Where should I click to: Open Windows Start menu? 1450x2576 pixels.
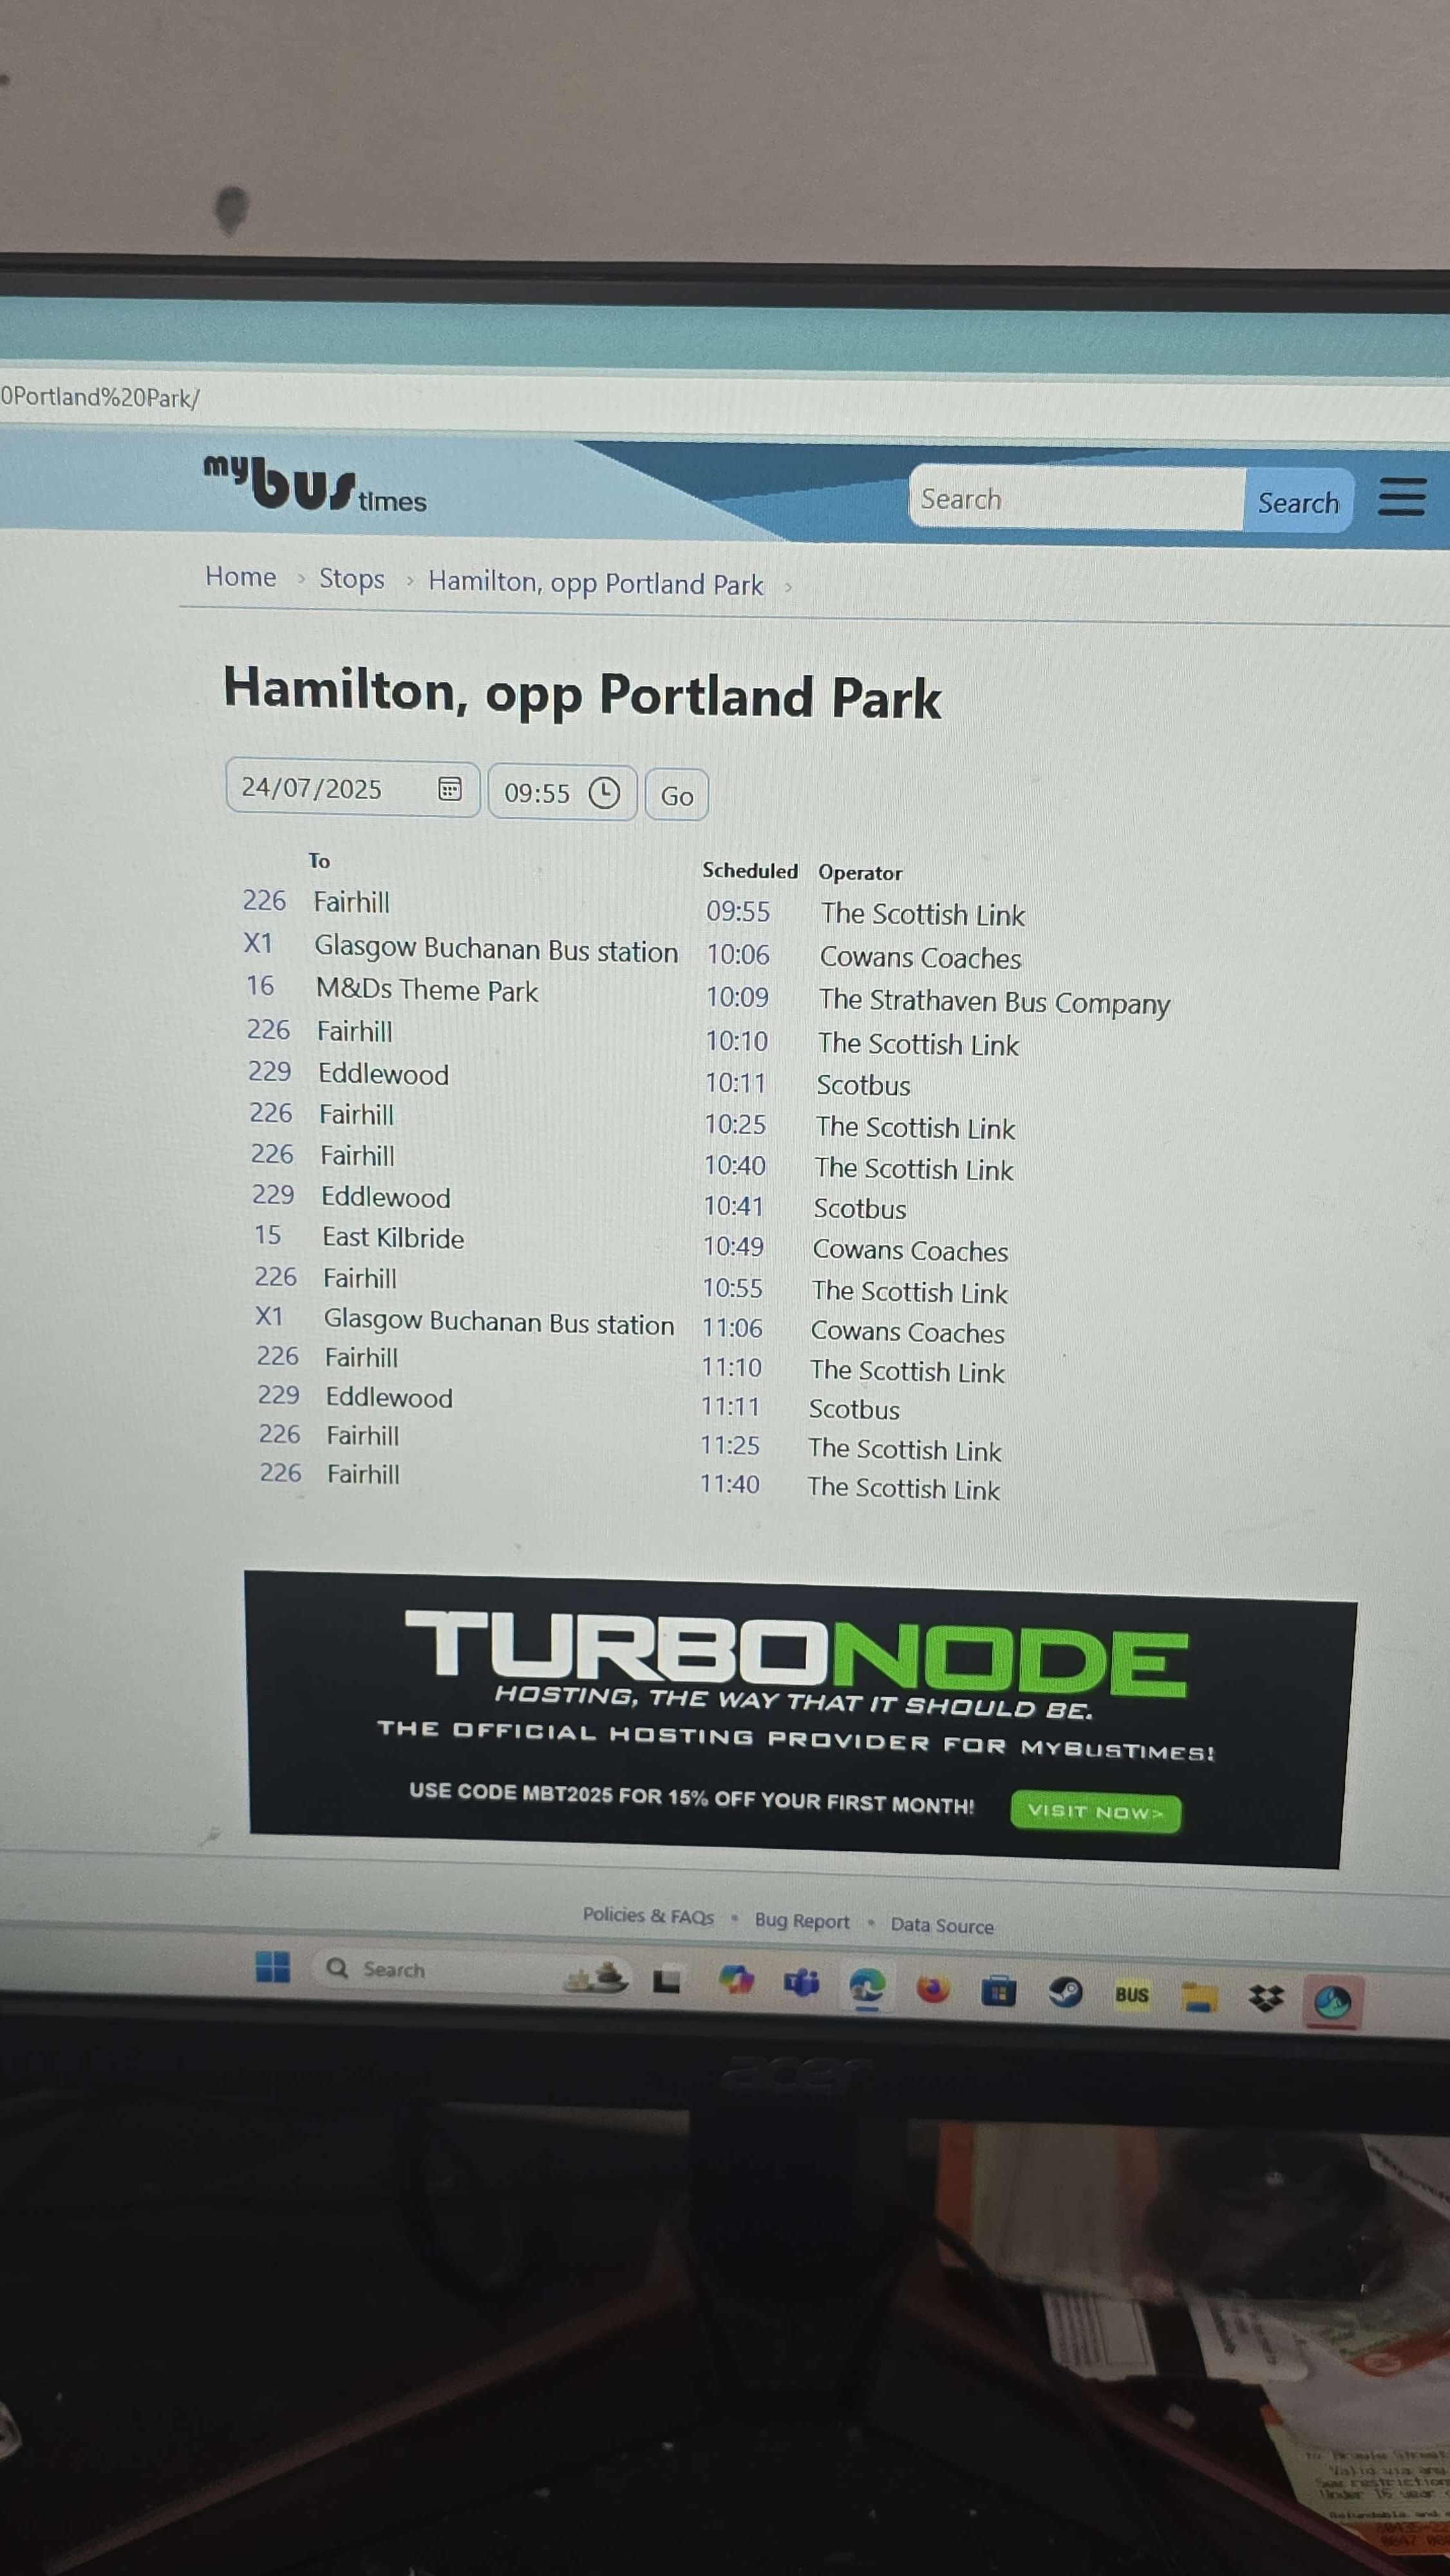coord(272,1967)
